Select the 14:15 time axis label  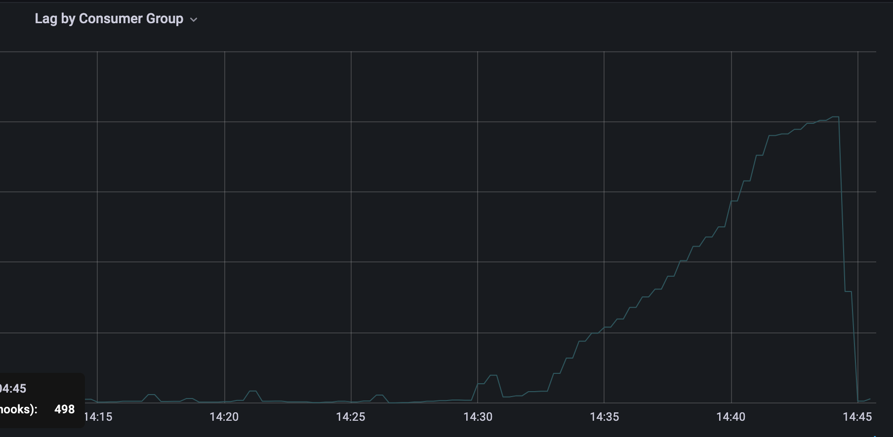(98, 417)
